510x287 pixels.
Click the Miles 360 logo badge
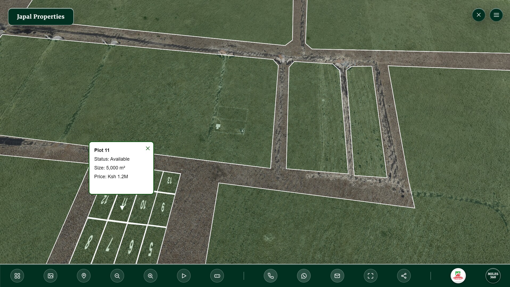[x=493, y=276]
